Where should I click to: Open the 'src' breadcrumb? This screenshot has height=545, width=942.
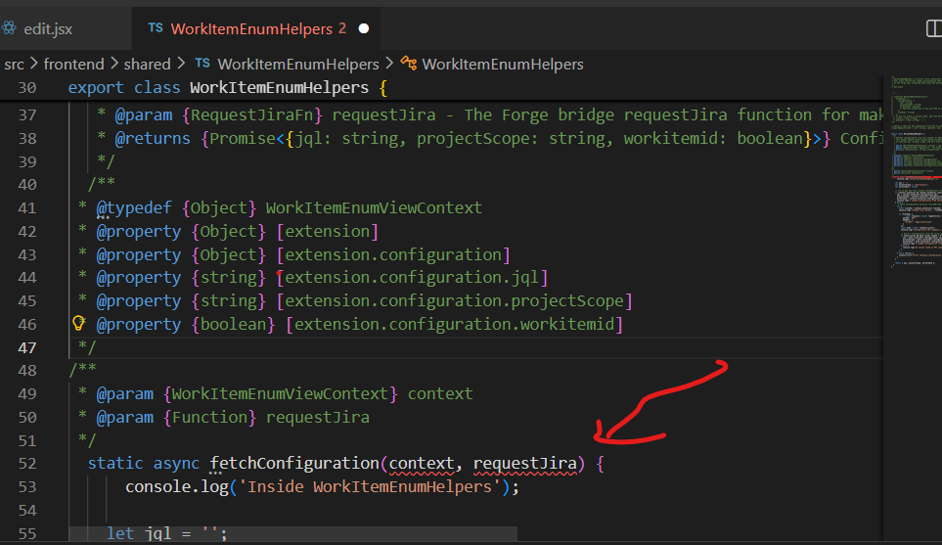click(15, 65)
